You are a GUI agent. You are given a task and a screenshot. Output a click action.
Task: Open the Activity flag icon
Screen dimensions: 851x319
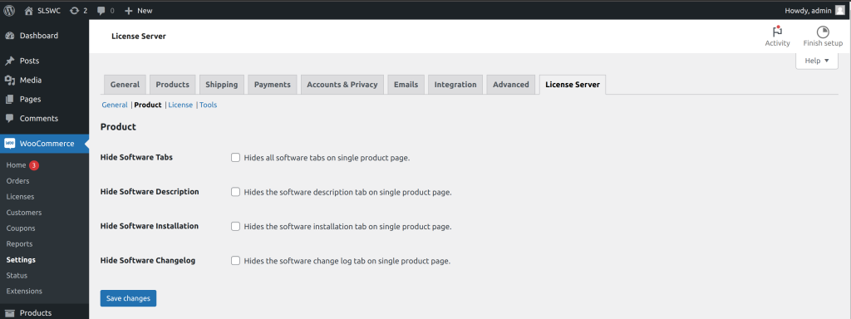point(777,32)
